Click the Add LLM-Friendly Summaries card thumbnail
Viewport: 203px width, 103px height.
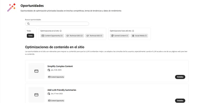click(x=36, y=95)
